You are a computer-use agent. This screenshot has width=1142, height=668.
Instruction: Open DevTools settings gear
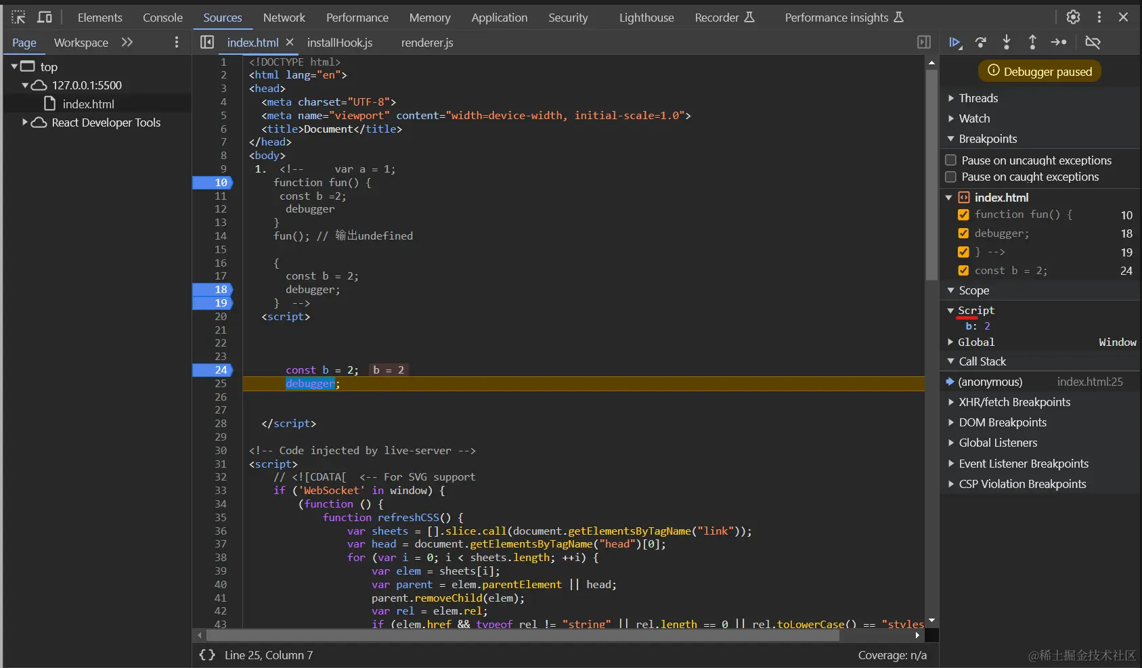tap(1073, 18)
